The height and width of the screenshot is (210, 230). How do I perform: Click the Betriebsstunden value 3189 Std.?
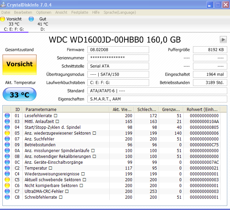pos(210,83)
